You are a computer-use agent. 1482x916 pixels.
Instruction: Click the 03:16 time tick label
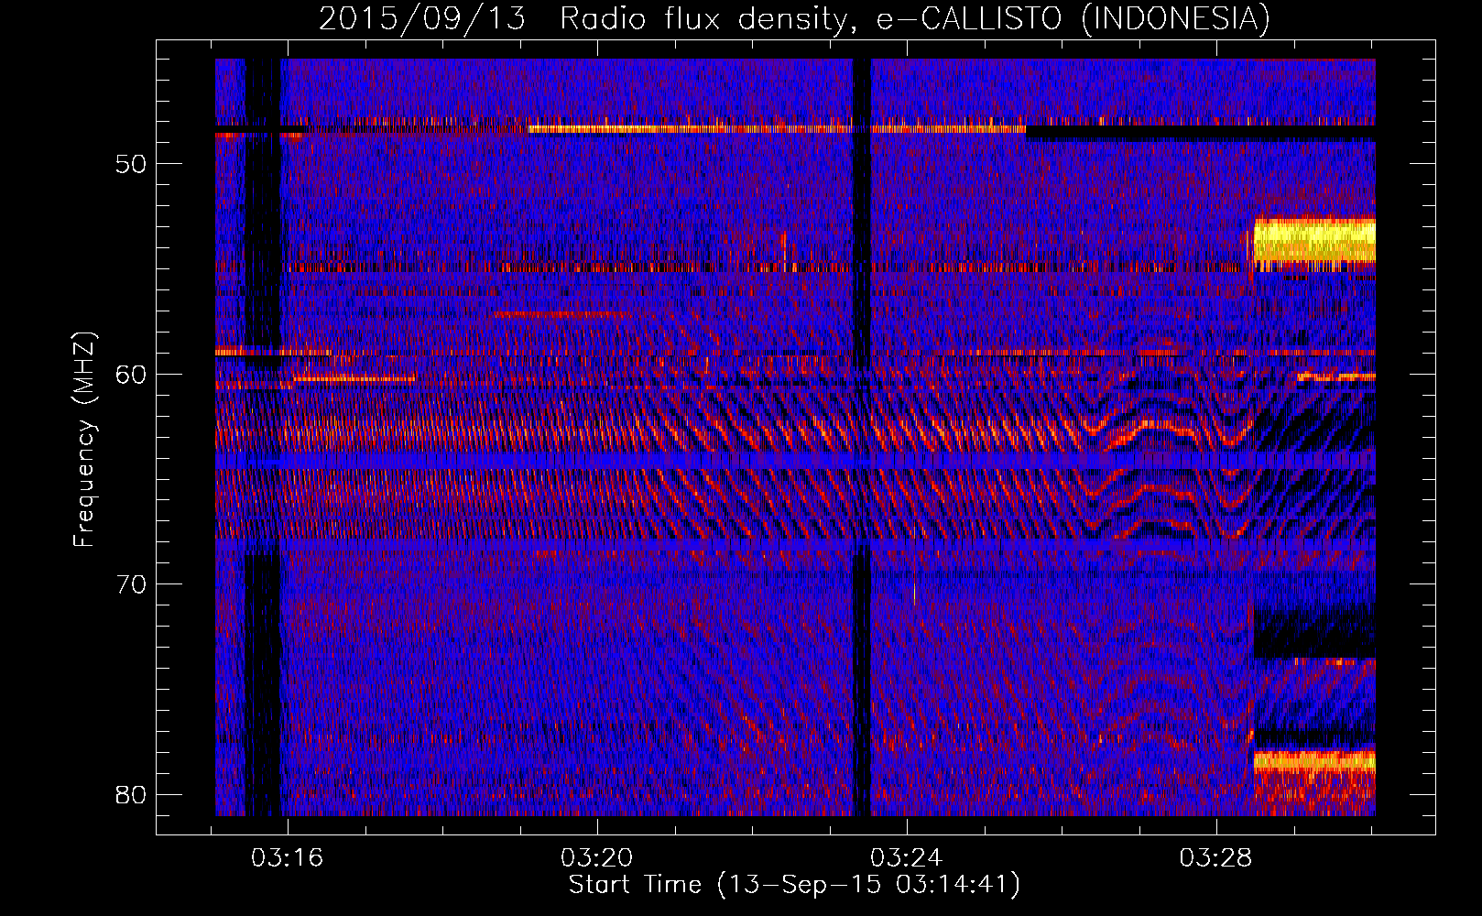(x=288, y=858)
